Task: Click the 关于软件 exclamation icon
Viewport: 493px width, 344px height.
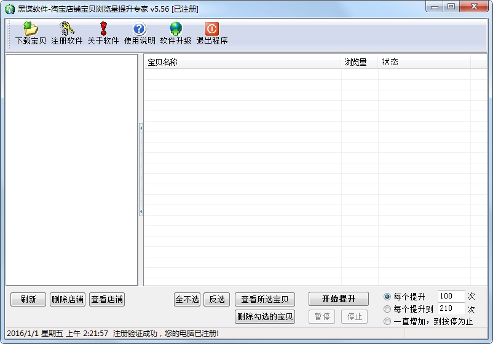Action: [x=103, y=33]
